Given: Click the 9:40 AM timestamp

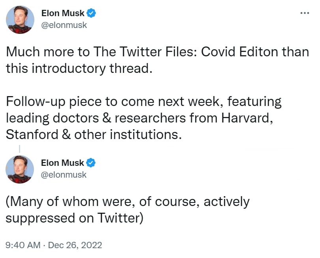Looking at the screenshot, I should (23, 245).
